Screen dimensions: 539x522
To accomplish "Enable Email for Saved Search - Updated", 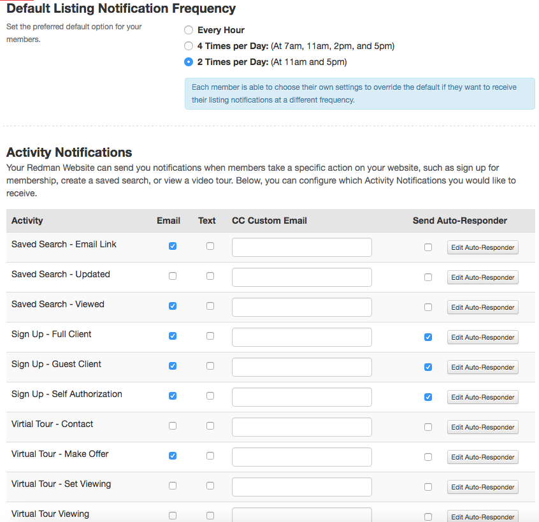I will [173, 275].
